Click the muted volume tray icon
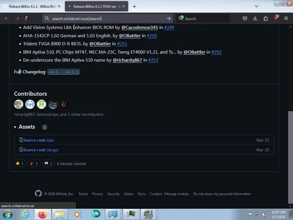 (x=264, y=215)
